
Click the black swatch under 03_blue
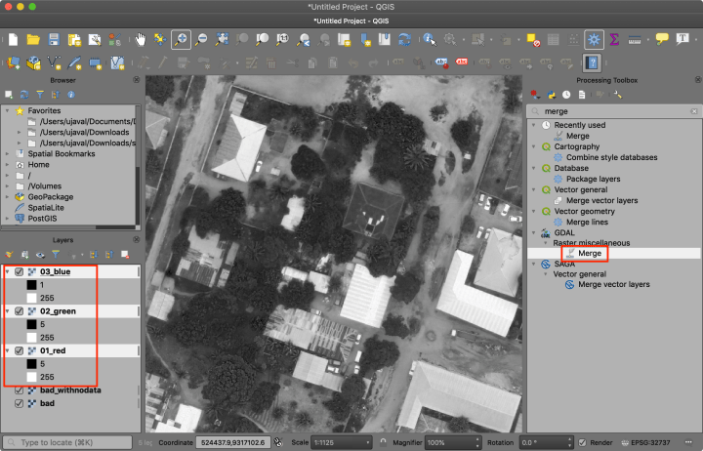32,284
